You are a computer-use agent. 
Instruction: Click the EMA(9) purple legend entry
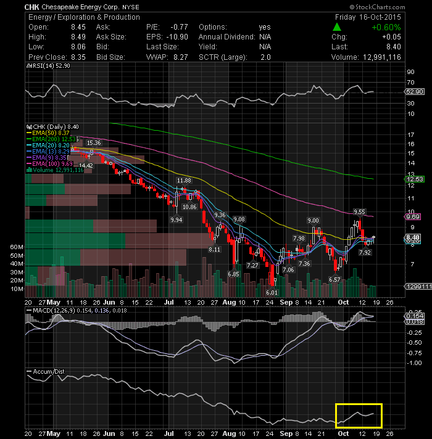coord(46,158)
